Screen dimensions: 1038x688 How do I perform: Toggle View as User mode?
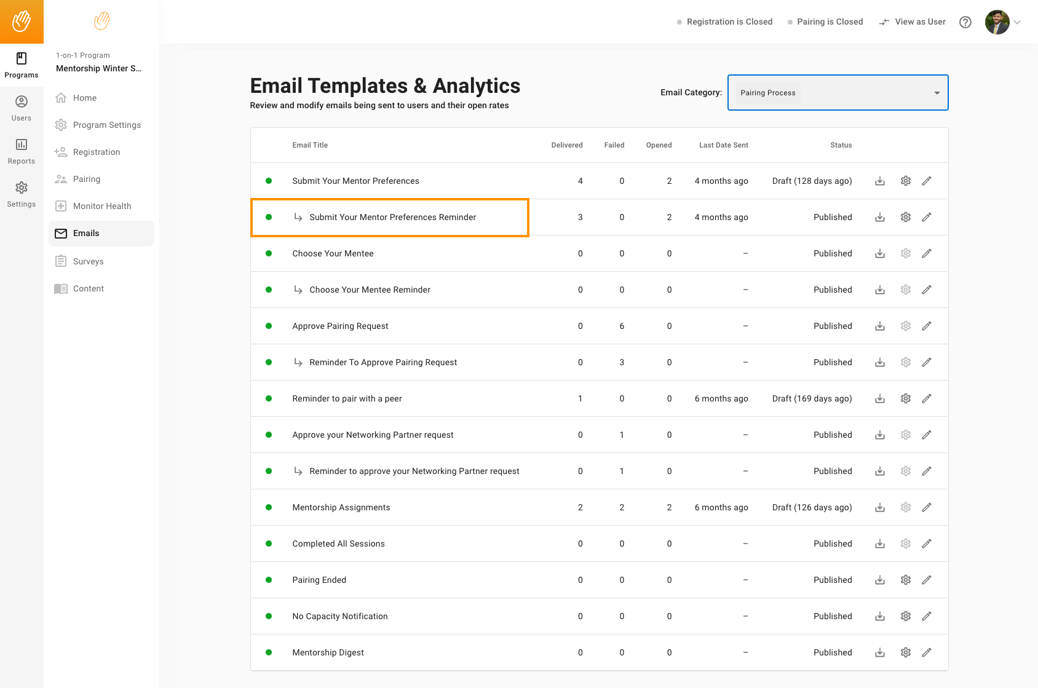pyautogui.click(x=913, y=22)
